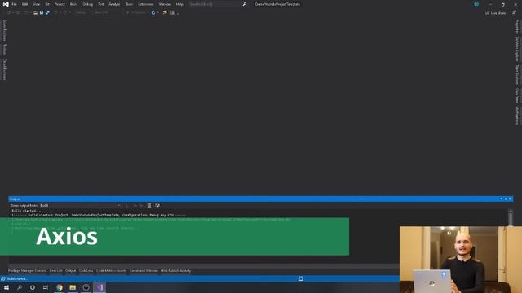Click the 'Build started...' status bar text
522x293 pixels.
[x=17, y=278]
